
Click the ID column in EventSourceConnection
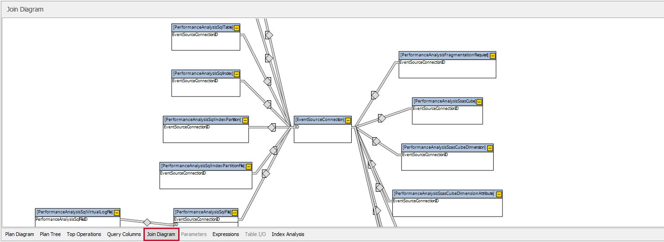point(297,127)
